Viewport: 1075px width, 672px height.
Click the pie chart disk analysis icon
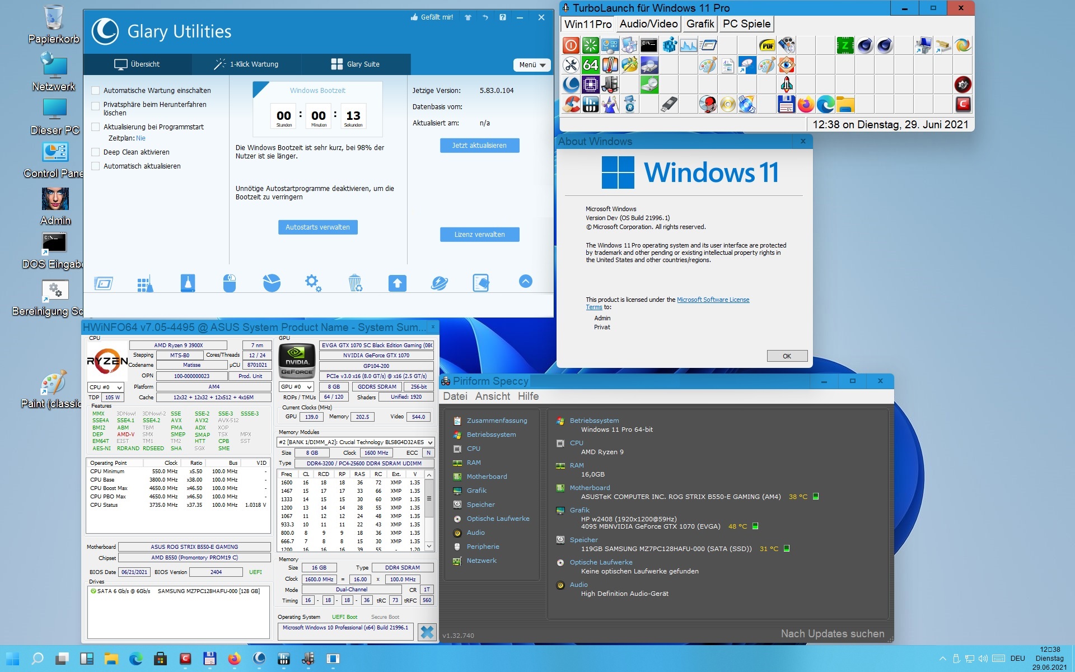coord(272,283)
